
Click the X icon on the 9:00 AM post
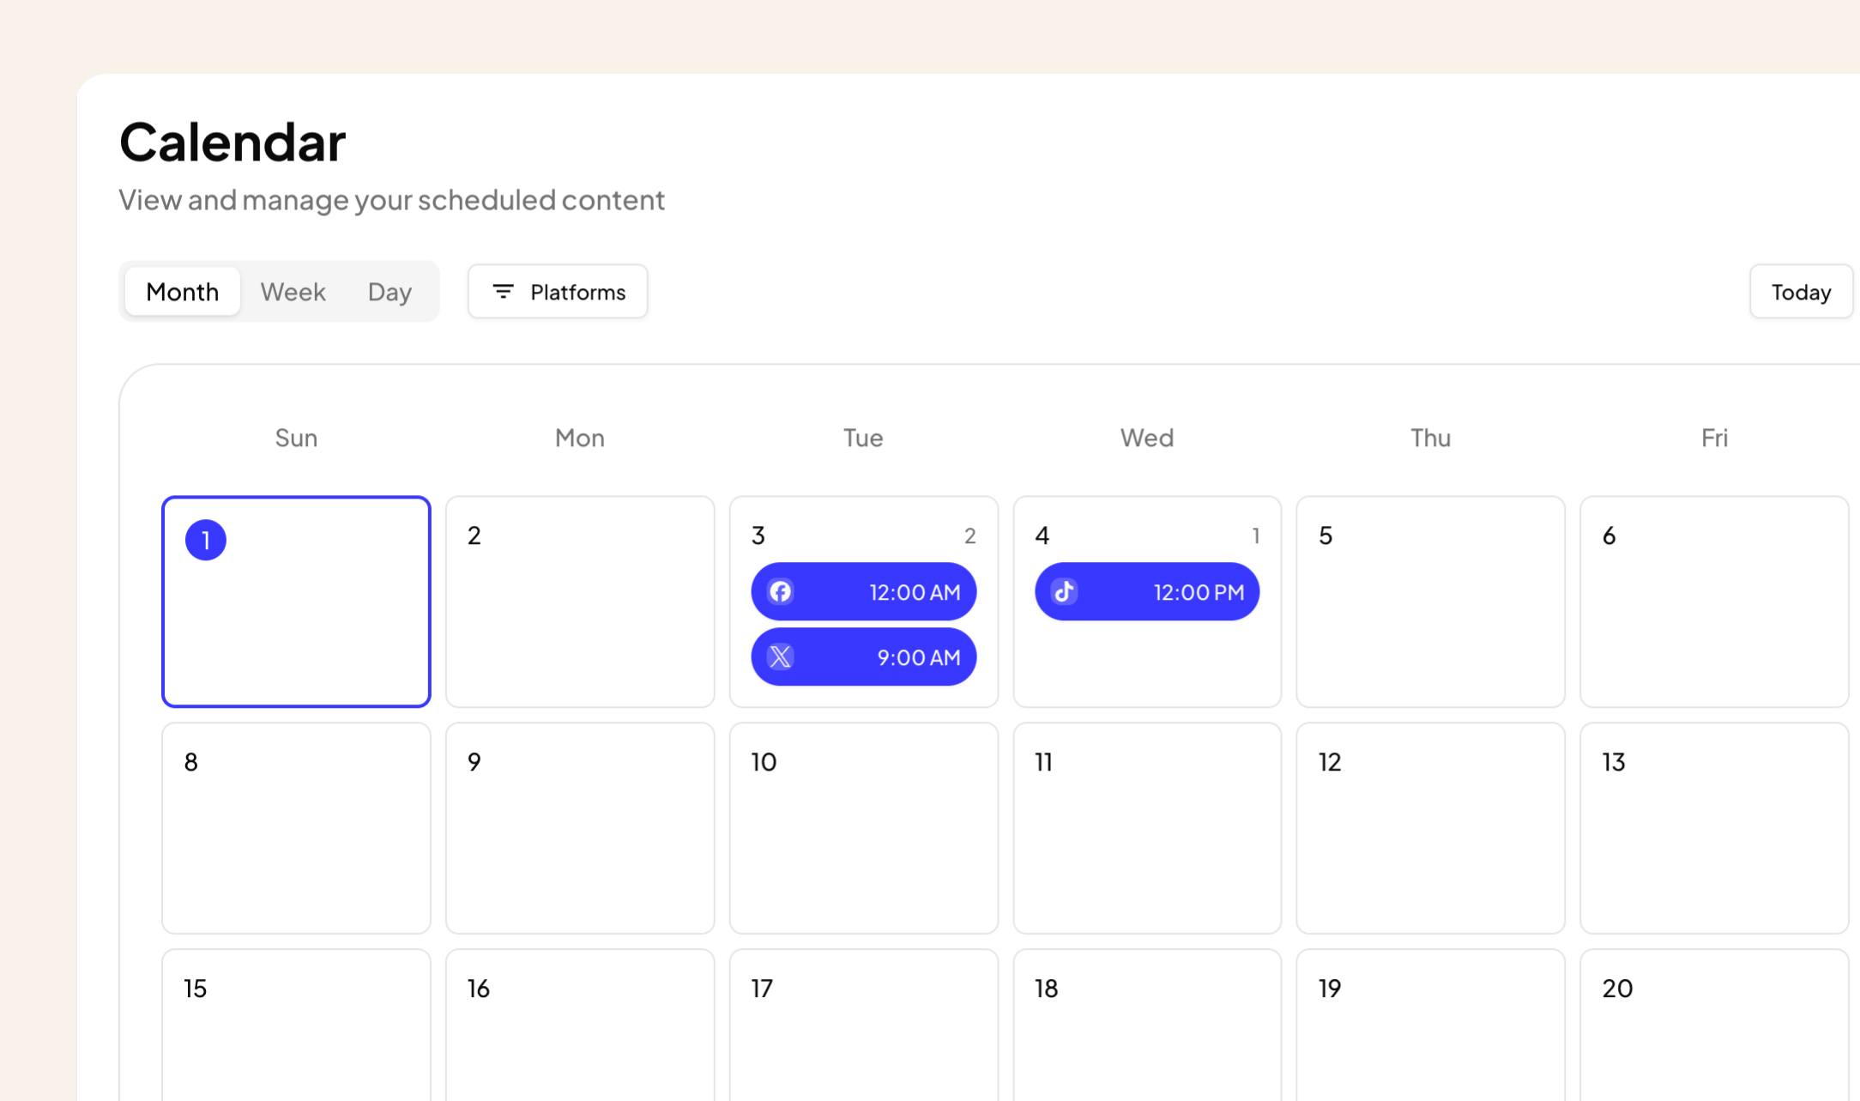[x=781, y=656]
